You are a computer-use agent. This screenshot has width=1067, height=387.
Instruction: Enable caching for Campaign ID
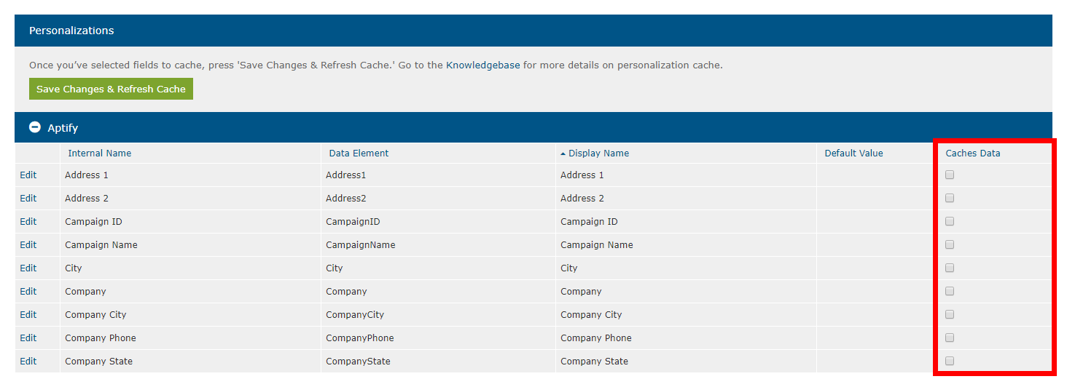(950, 221)
